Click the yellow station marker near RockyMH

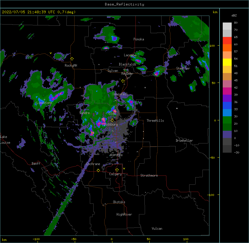[x=72, y=59]
